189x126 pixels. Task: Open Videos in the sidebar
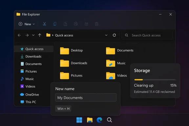coord(28,86)
